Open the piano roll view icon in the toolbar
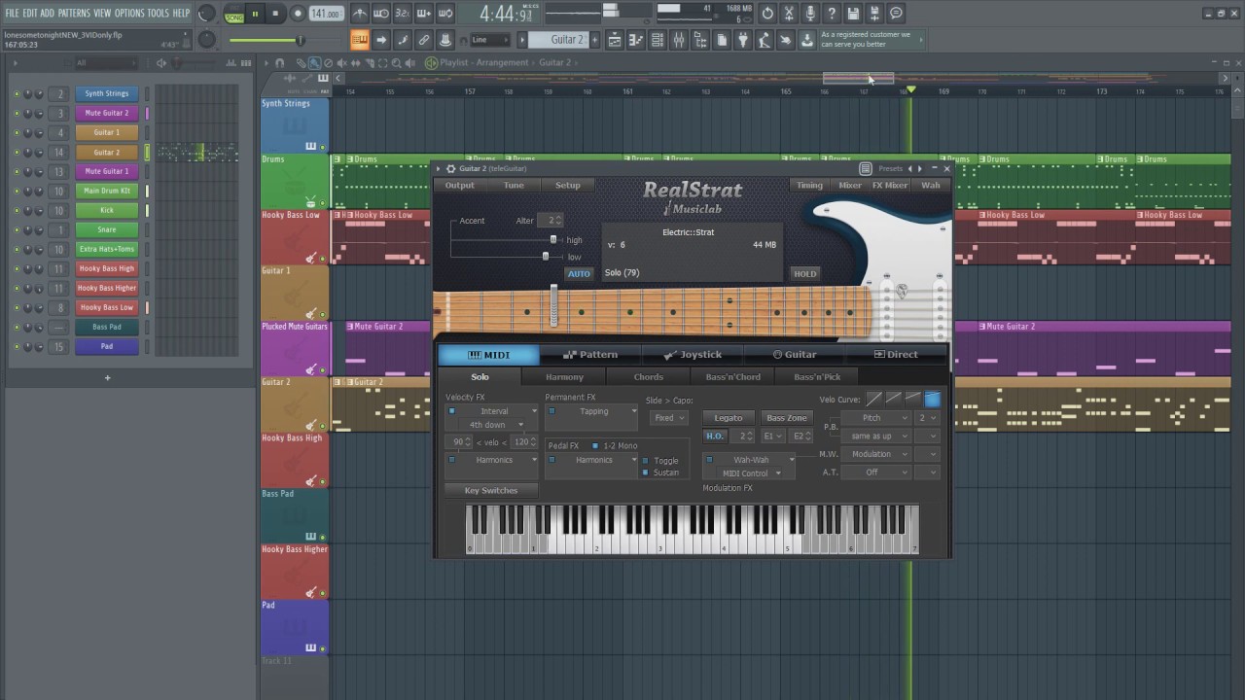Image resolution: width=1245 pixels, height=700 pixels. click(x=636, y=40)
